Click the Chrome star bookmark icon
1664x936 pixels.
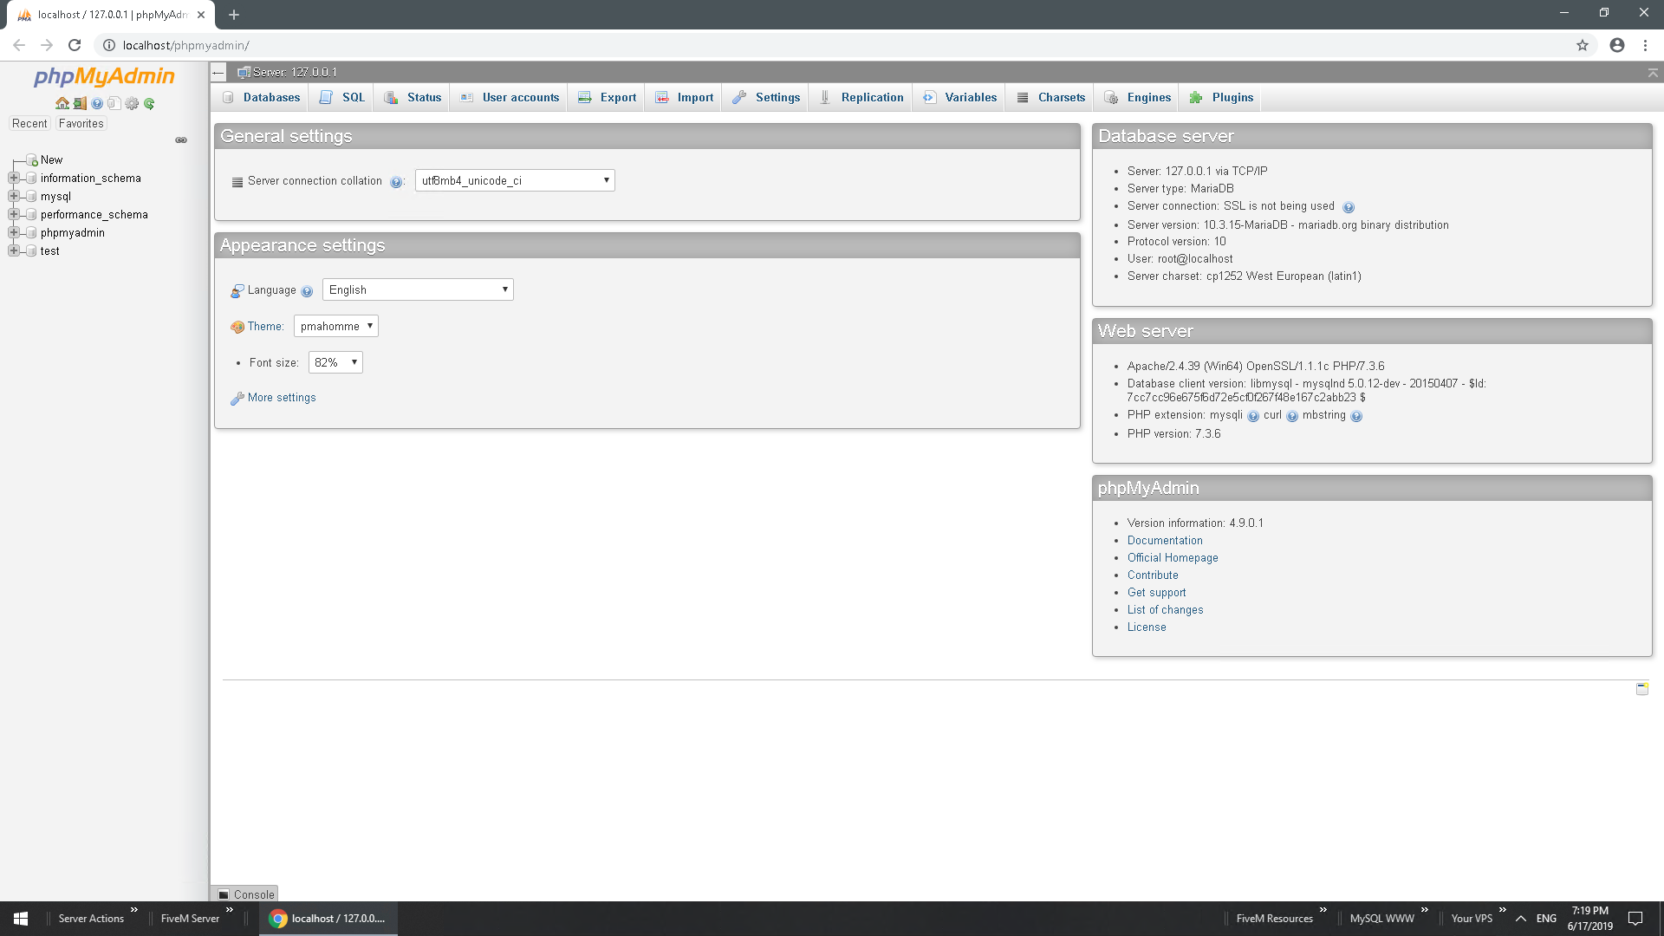click(x=1582, y=45)
